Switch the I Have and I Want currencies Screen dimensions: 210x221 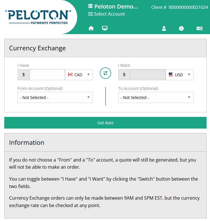click(105, 73)
